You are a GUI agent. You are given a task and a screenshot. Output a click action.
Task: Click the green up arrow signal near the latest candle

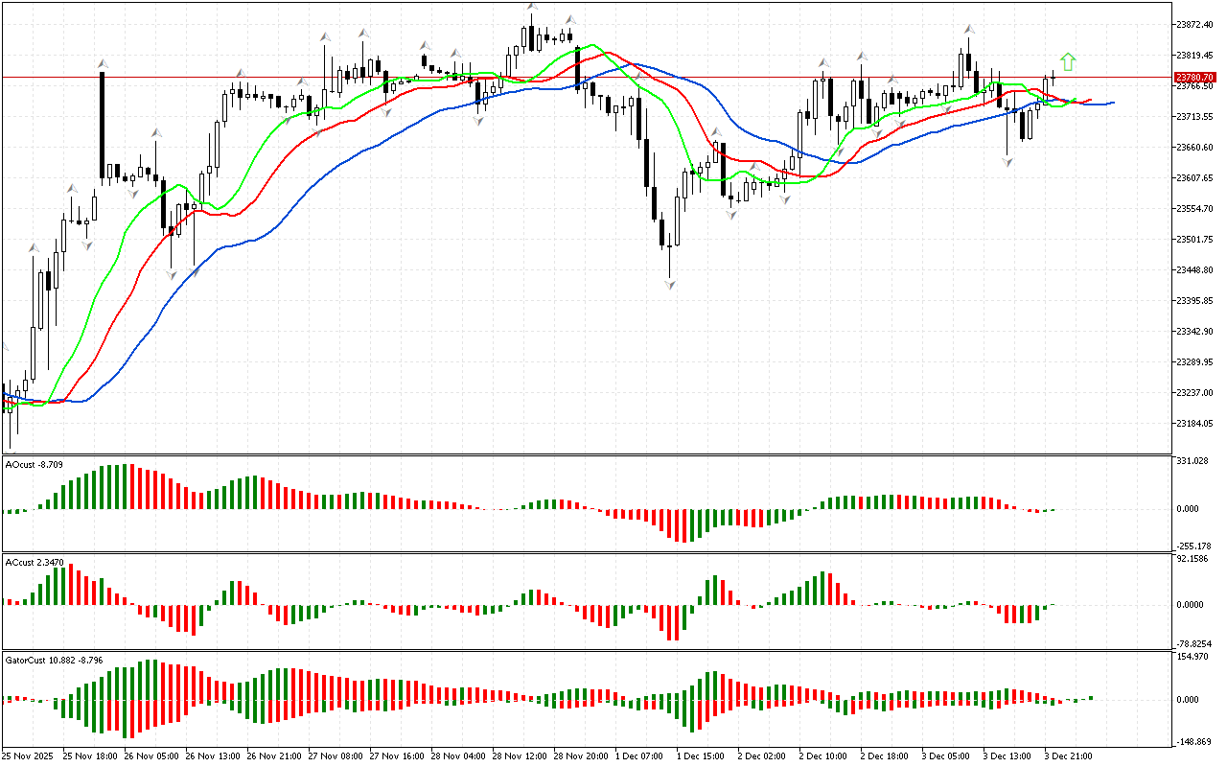tap(1068, 62)
